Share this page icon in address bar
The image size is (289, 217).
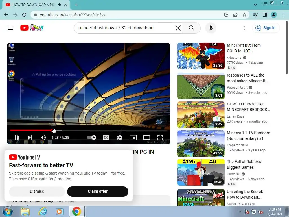235,15
